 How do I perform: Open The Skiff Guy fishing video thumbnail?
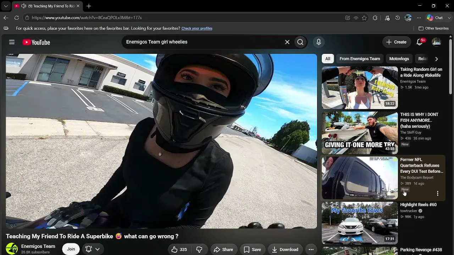pos(360,133)
